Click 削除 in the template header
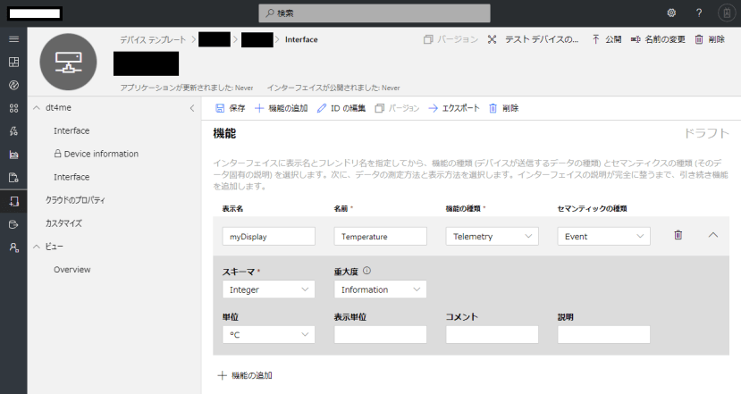741x394 pixels. click(x=710, y=39)
